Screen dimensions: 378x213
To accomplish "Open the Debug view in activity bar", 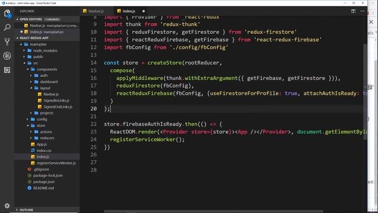I will click(x=7, y=56).
